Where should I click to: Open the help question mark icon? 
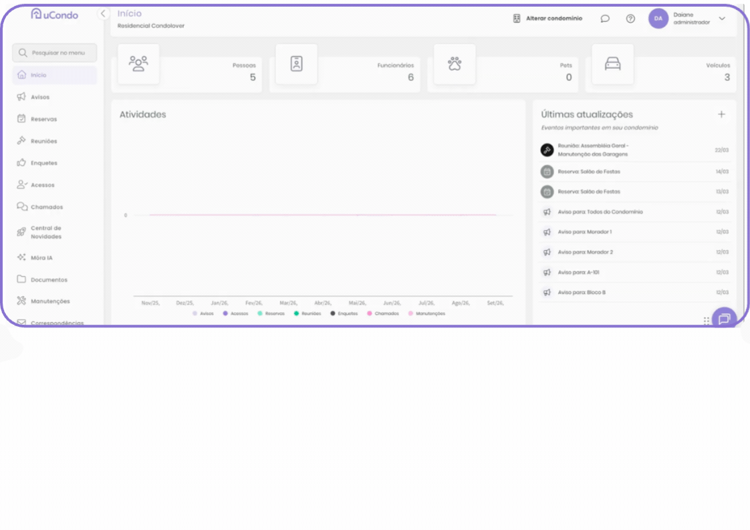click(630, 19)
